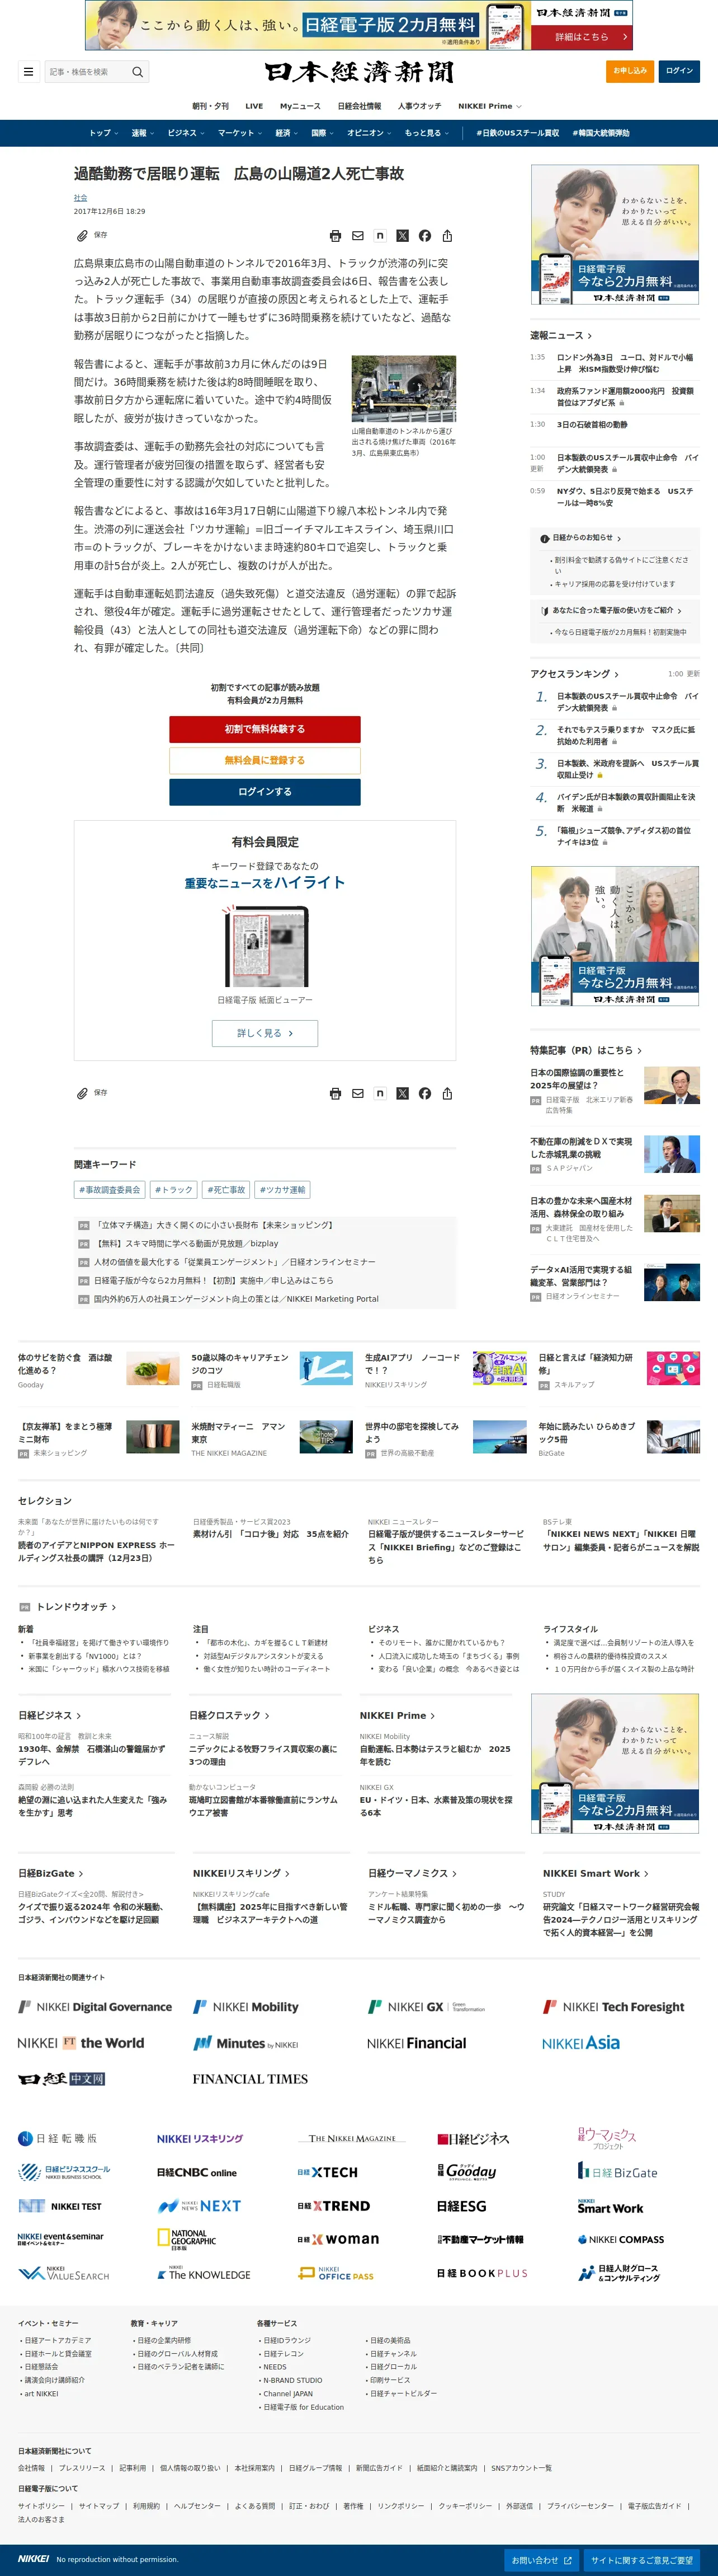Click the red 初割で無料体験する button
Image resolution: width=718 pixels, height=2576 pixels.
264,729
